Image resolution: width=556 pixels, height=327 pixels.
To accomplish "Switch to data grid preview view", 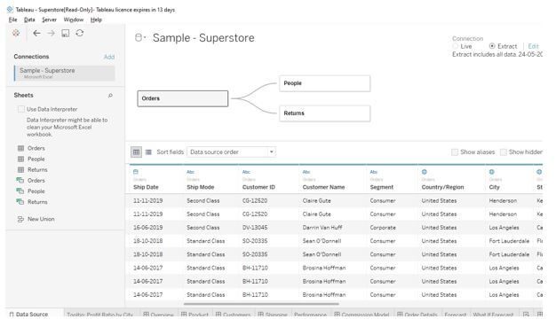I will 136,152.
